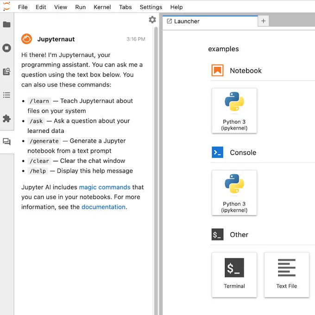Open the File menu
This screenshot has width=315, height=315.
[x=23, y=7]
